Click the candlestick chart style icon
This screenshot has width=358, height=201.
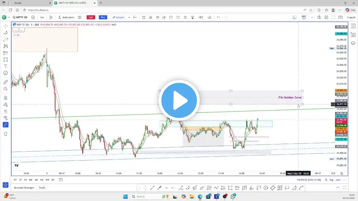click(x=150, y=17)
